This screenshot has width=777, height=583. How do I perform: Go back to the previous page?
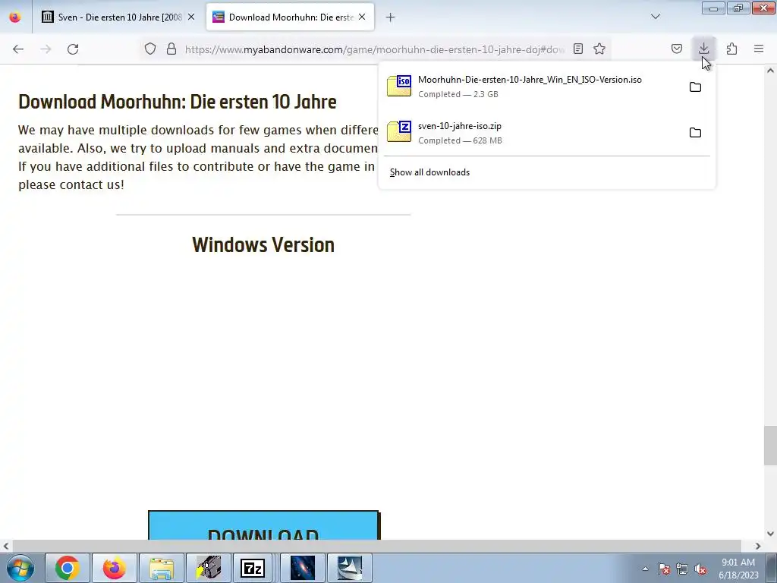point(18,49)
